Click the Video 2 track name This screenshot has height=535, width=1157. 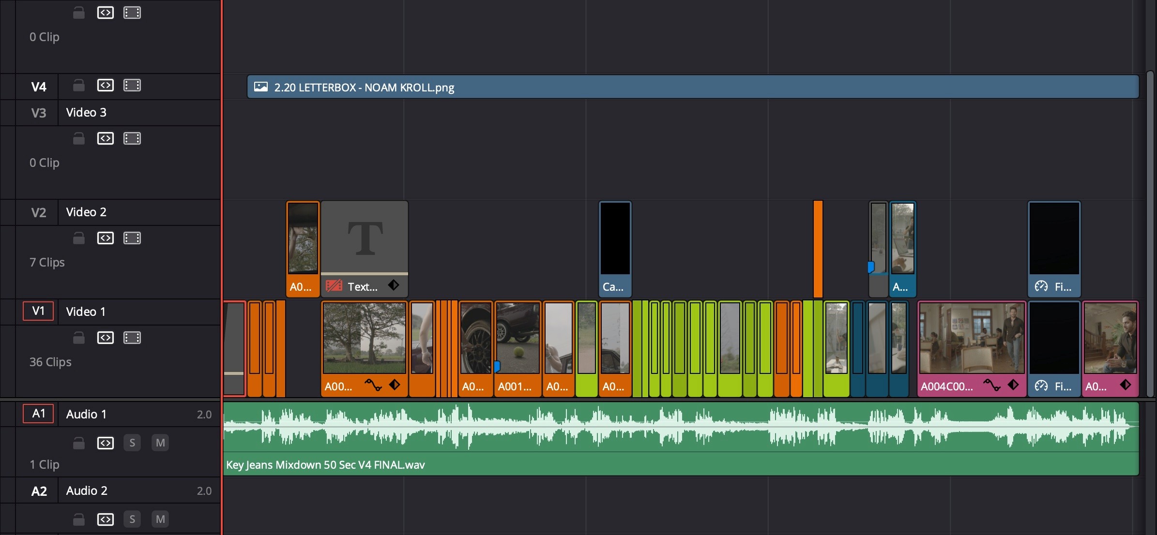pyautogui.click(x=86, y=212)
